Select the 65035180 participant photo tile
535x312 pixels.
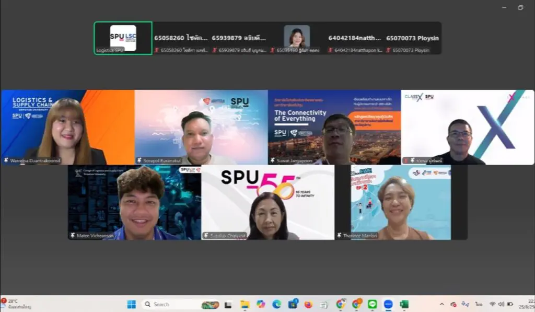(x=297, y=38)
